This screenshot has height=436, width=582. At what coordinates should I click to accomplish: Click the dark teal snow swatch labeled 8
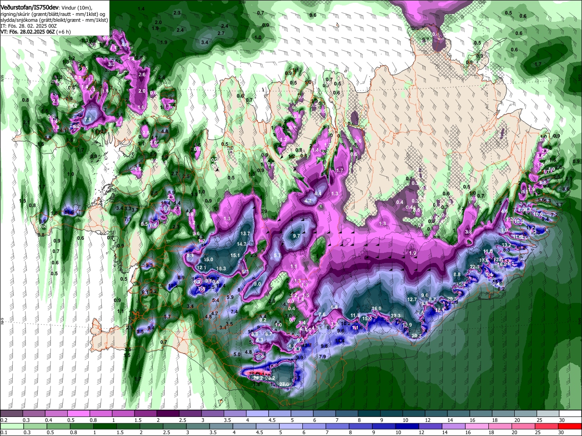369,414
